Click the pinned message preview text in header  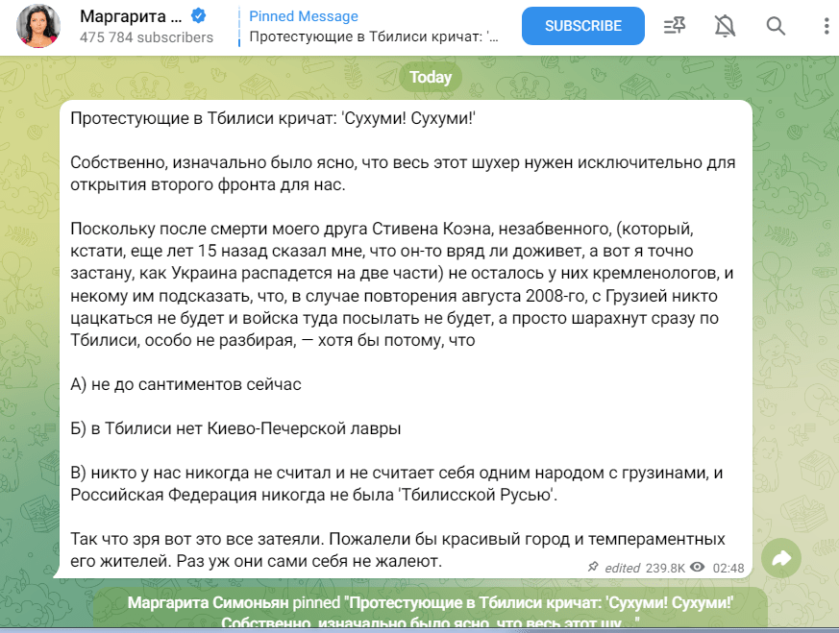(x=374, y=37)
